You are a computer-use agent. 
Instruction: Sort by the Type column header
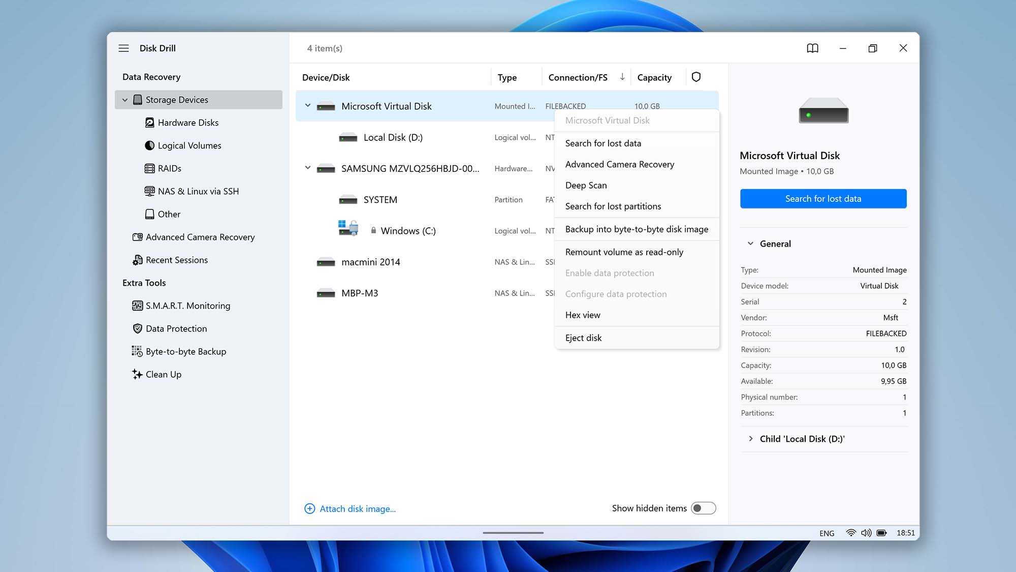pos(507,77)
